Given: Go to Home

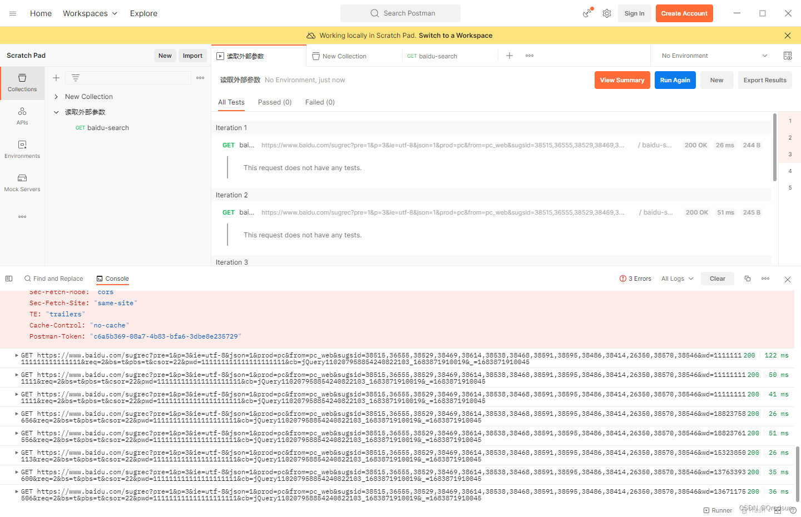Looking at the screenshot, I should pyautogui.click(x=41, y=13).
